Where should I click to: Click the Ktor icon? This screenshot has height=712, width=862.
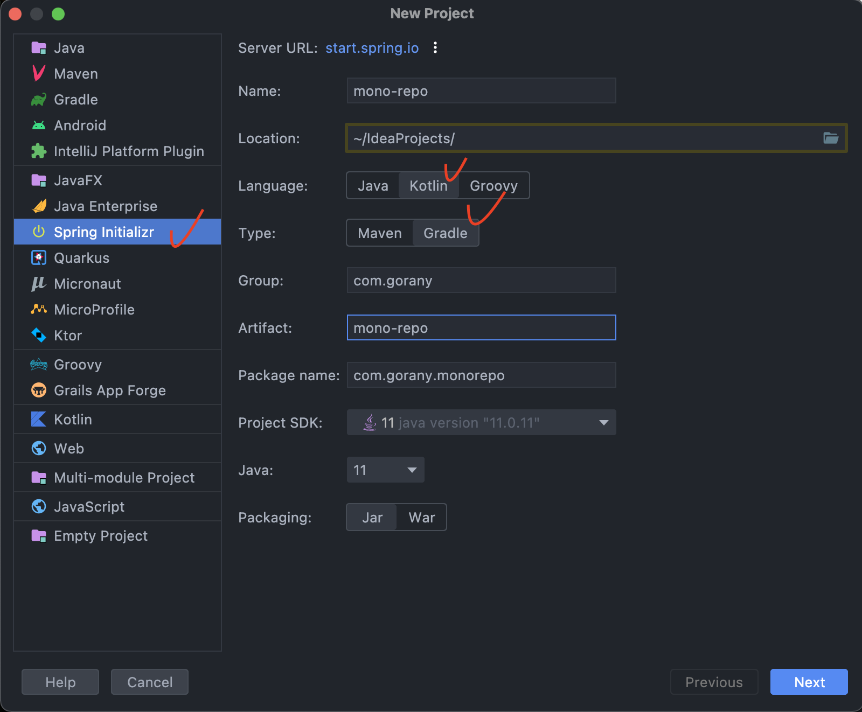coord(39,336)
